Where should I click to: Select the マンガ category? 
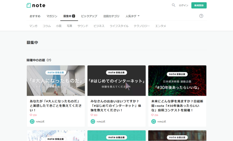pos(33,26)
